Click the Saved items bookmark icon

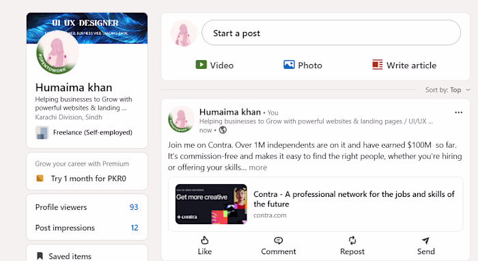click(x=40, y=256)
